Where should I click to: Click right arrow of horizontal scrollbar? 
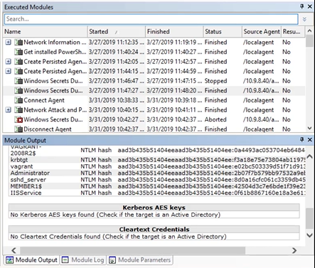tap(294, 250)
